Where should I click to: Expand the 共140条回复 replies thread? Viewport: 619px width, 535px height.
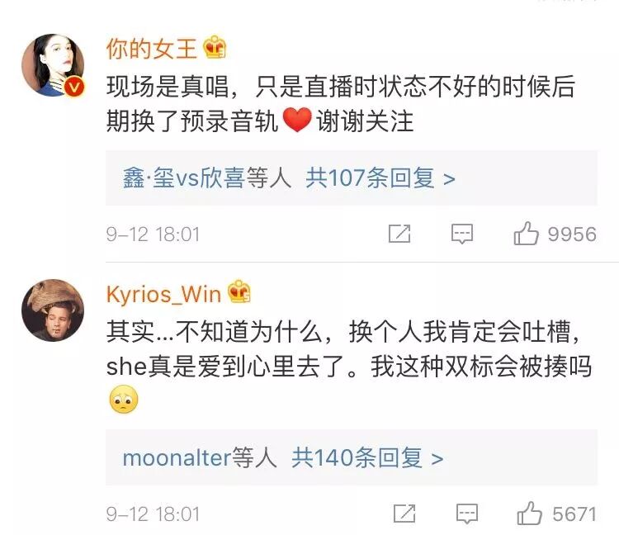tap(367, 458)
